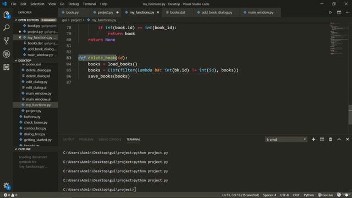Select books.dat in Open Editors list
Screen dimensions: 352x198
36,43
